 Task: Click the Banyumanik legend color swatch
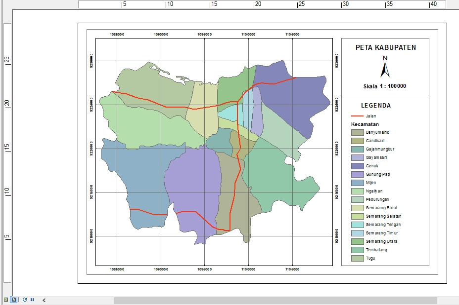tap(357, 132)
